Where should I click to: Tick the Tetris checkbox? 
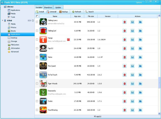[x=37, y=57]
